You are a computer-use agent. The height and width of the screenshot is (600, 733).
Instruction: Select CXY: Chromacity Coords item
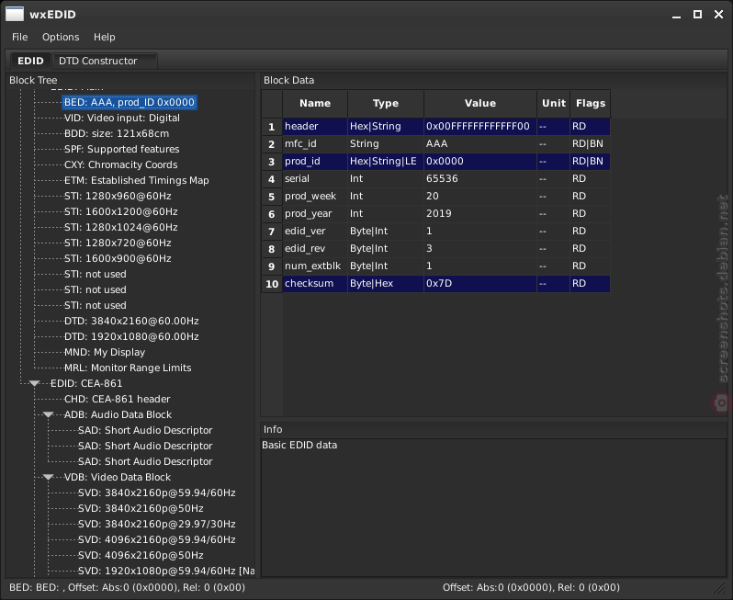[120, 164]
